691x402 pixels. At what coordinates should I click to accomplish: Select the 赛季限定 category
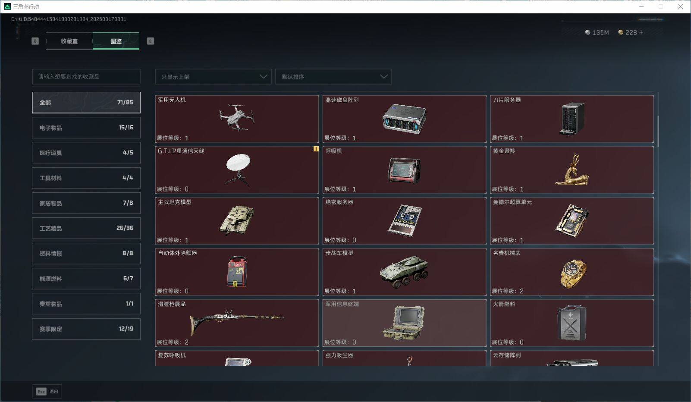click(x=85, y=329)
